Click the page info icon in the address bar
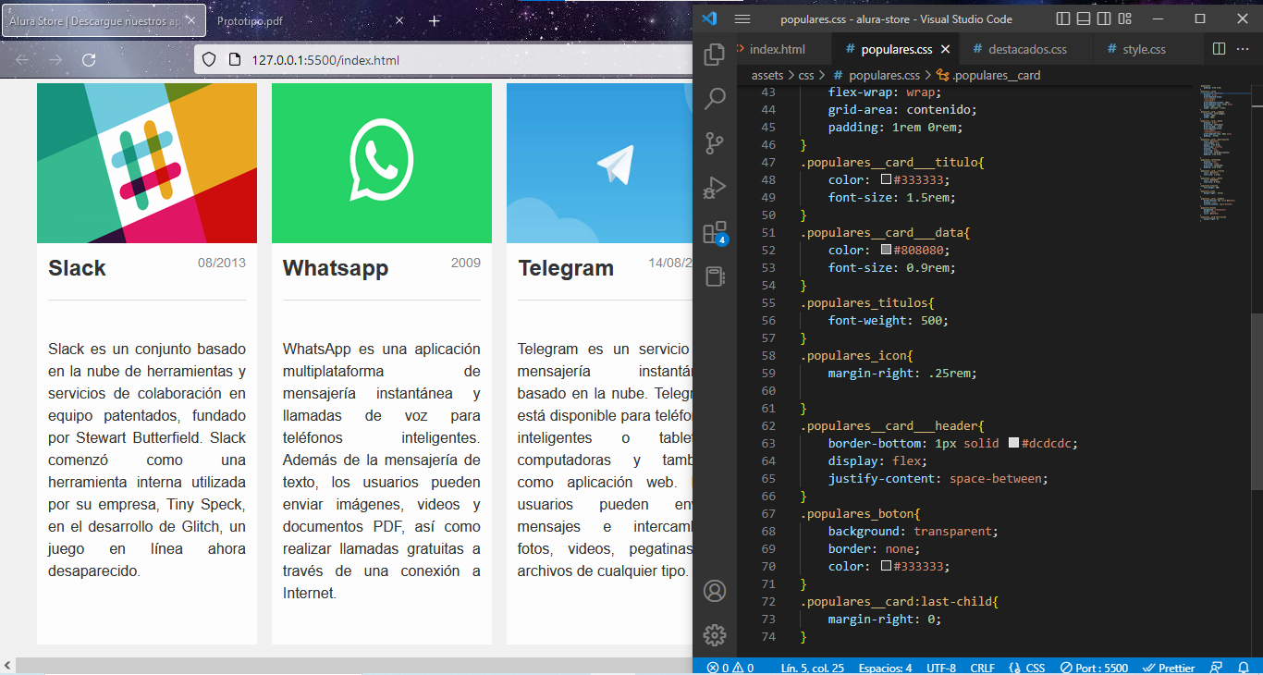The image size is (1263, 675). click(x=233, y=60)
